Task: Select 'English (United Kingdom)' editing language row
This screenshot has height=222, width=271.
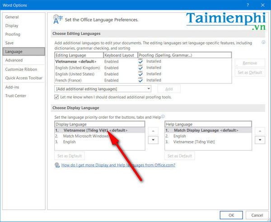Action: pyautogui.click(x=143, y=68)
